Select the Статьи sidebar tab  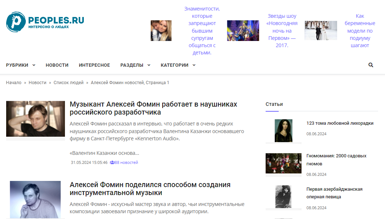tap(274, 104)
